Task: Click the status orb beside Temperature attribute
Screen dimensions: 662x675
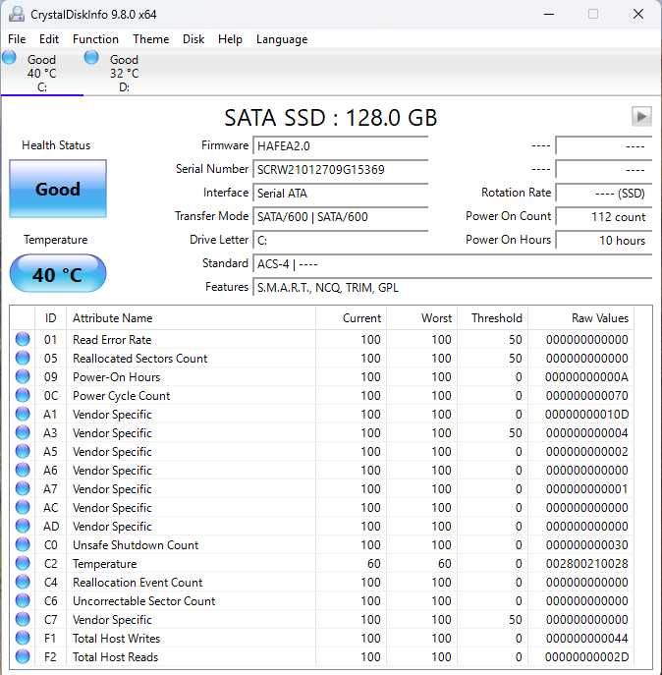Action: click(x=23, y=564)
